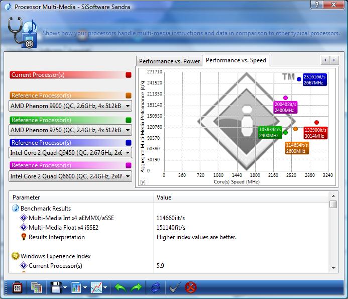The image size is (348, 299).
Task: Open the benchmark module options icon in bottom toolbar
Action: tap(17, 287)
